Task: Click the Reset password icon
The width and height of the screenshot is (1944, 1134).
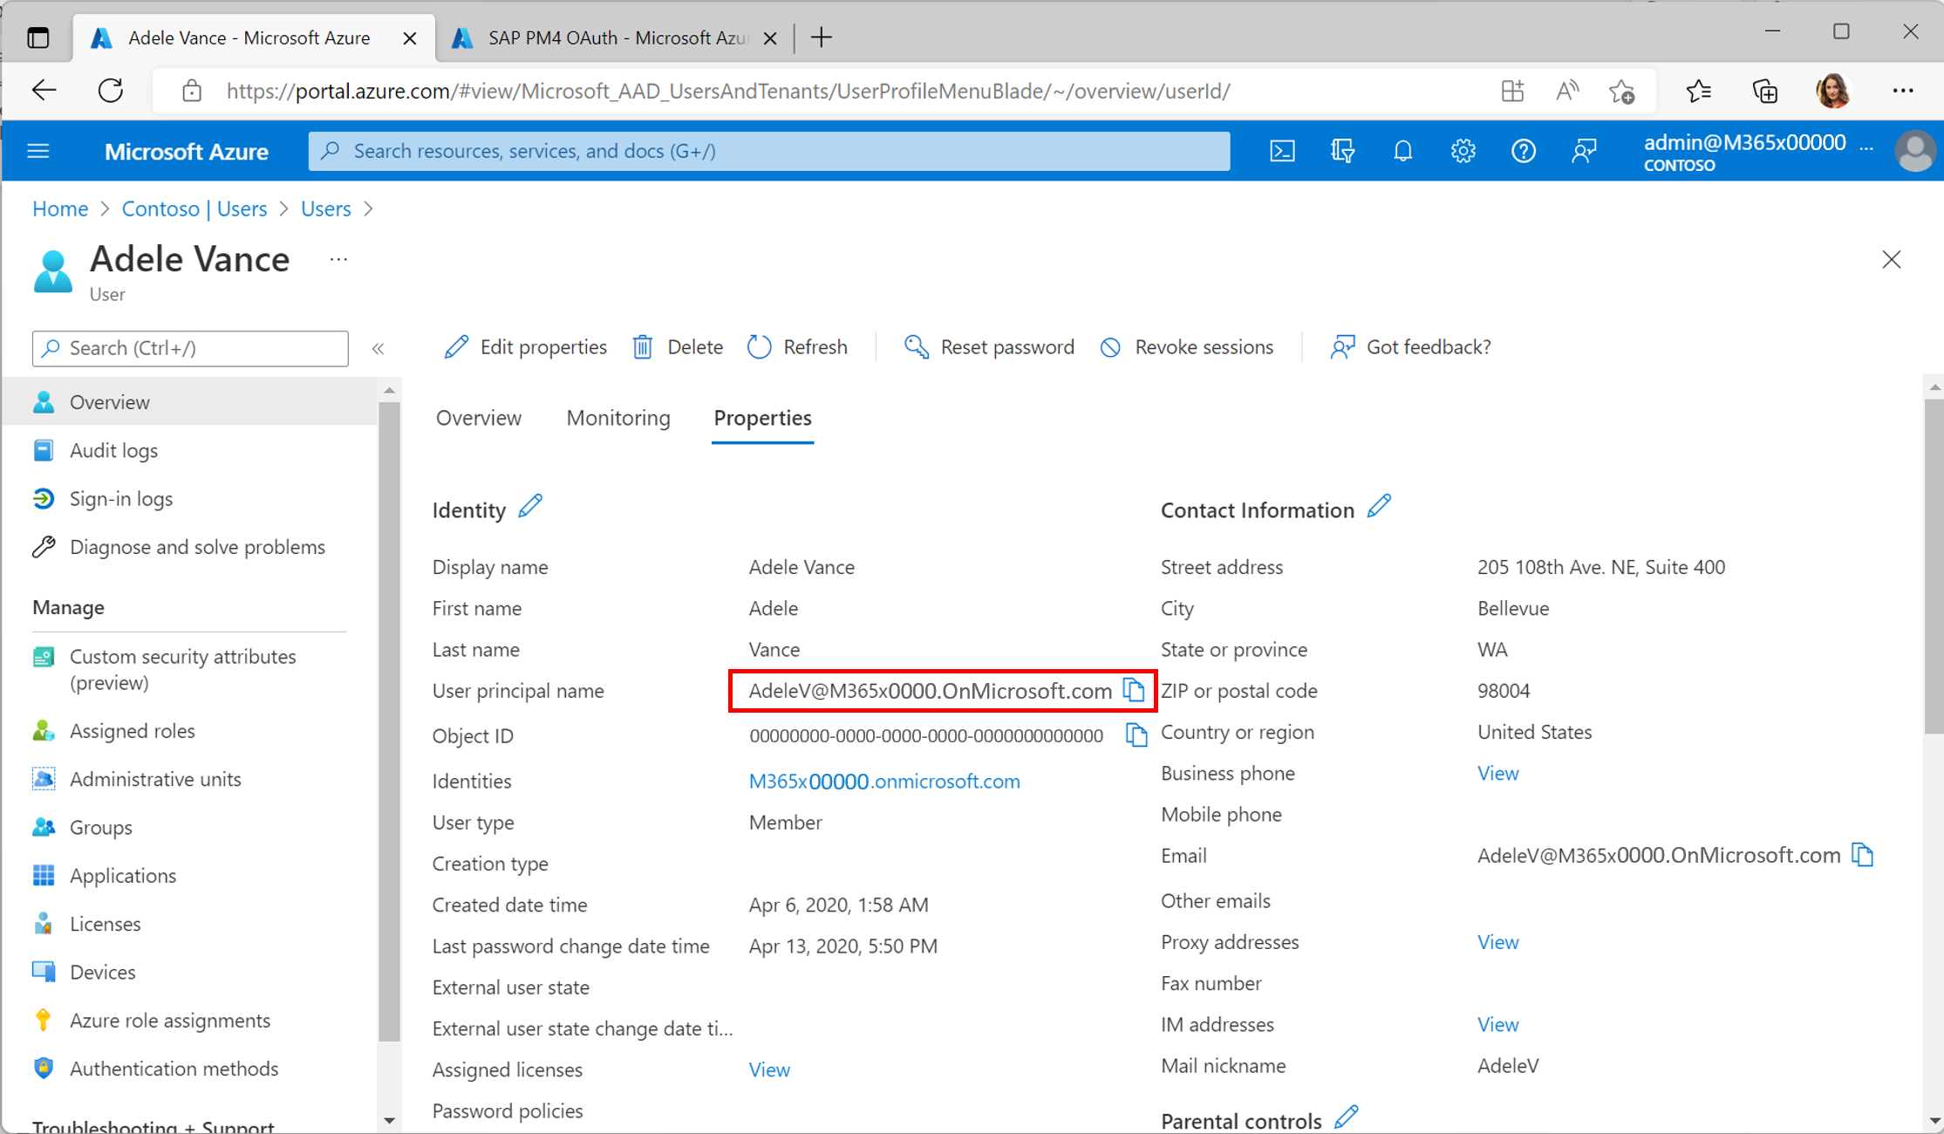Action: (916, 347)
